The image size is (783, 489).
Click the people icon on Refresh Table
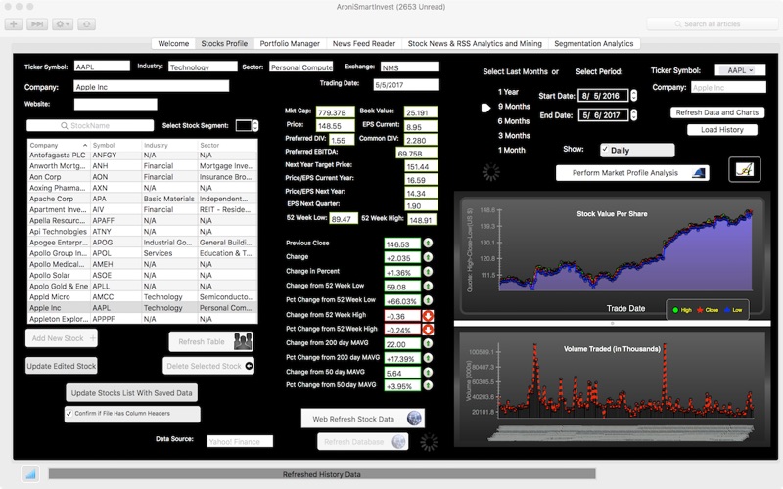(243, 341)
